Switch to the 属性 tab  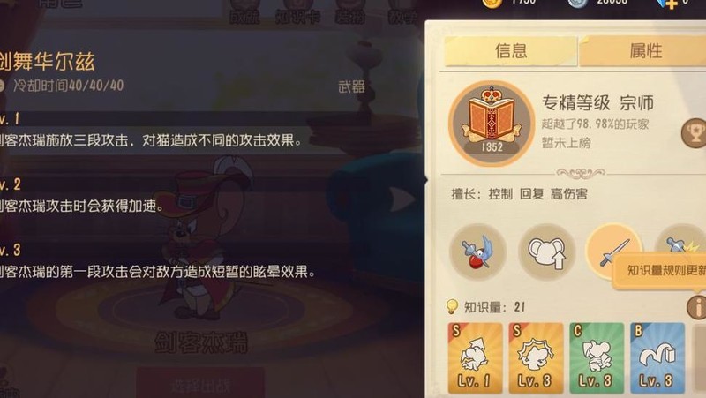tap(644, 51)
